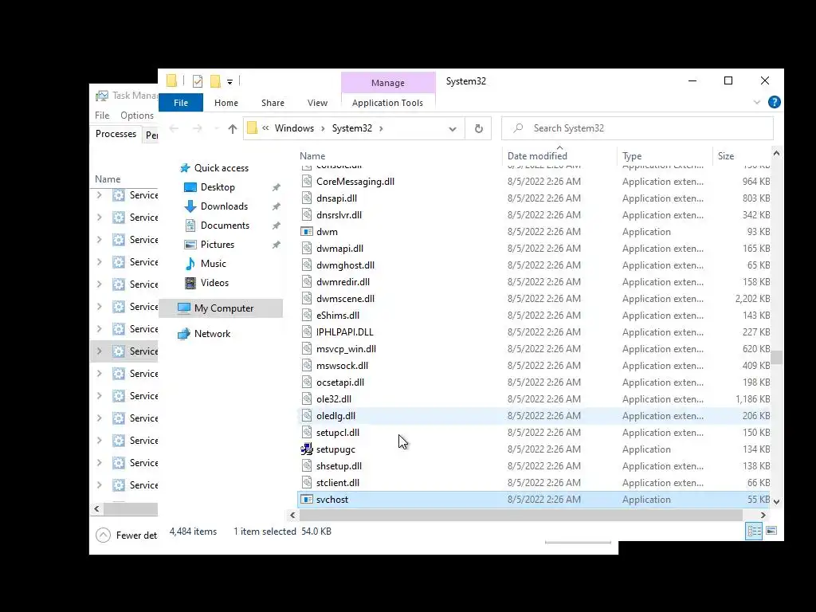Open Task Manager's File menu
This screenshot has height=612, width=816.
coord(102,116)
